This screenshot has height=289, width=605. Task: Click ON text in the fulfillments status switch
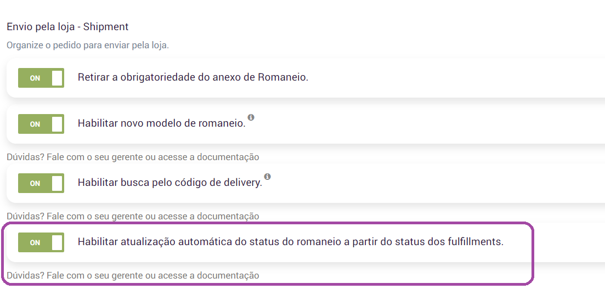coord(35,243)
